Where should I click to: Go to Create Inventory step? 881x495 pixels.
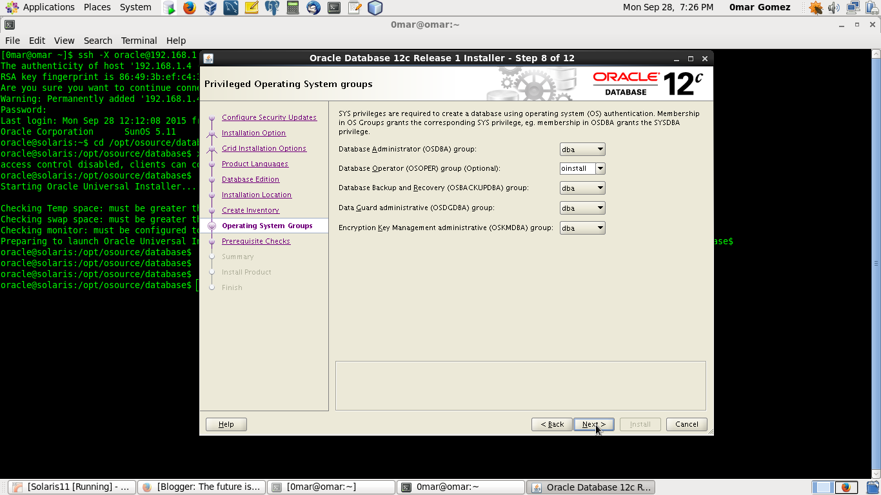click(x=250, y=210)
